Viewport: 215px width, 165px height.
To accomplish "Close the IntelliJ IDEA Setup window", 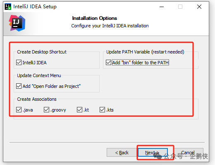I will [199, 7].
